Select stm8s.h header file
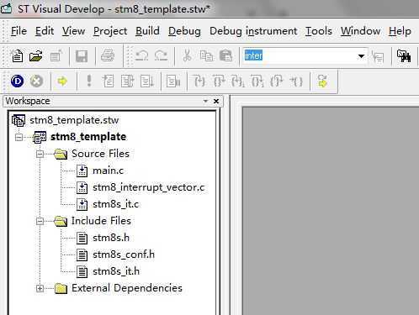Screen dimensions: 419x315 pyautogui.click(x=111, y=238)
